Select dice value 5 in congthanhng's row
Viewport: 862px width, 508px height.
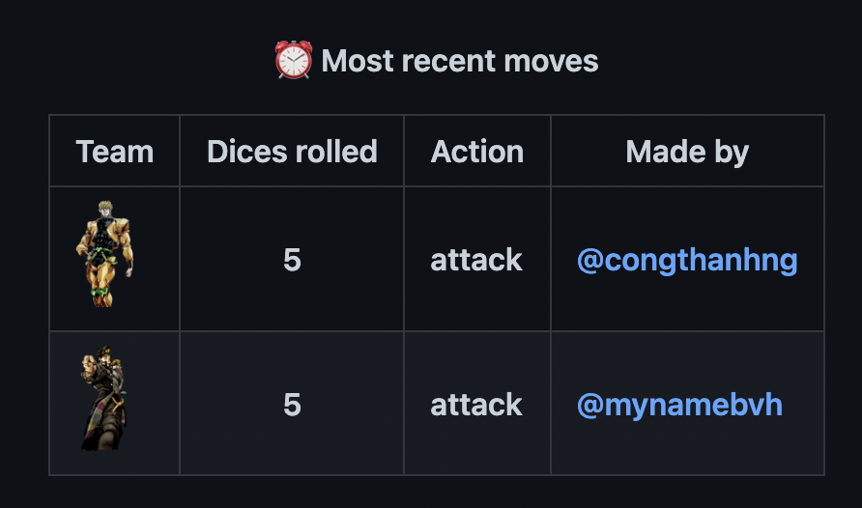292,260
